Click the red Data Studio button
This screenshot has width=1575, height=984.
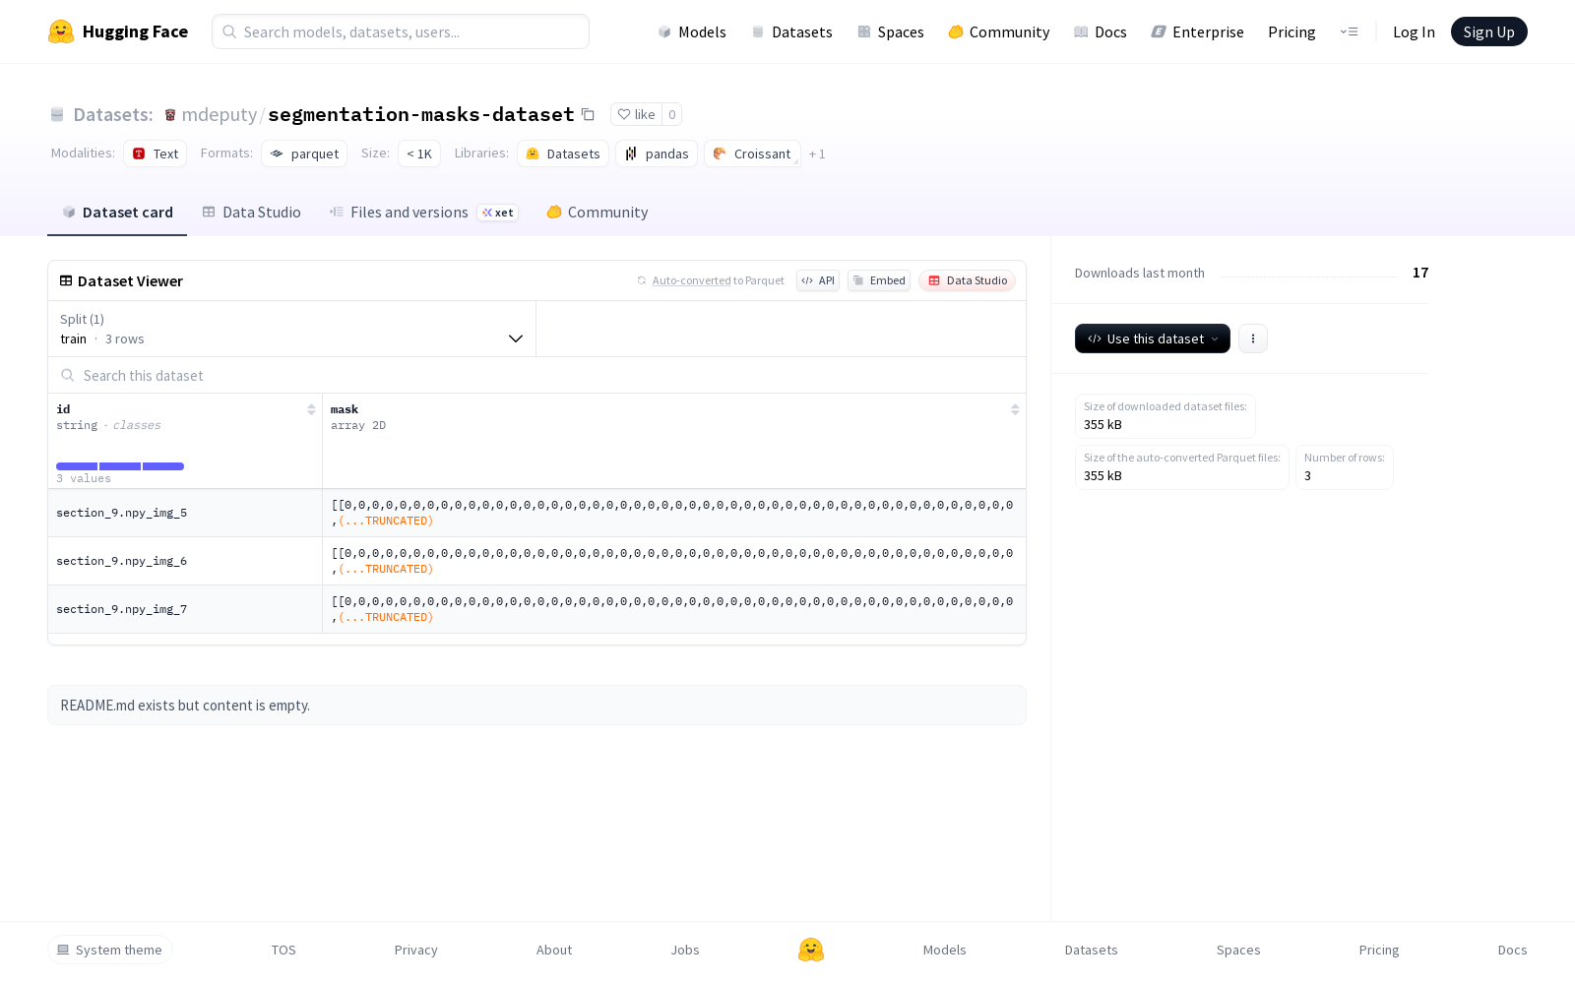(967, 280)
